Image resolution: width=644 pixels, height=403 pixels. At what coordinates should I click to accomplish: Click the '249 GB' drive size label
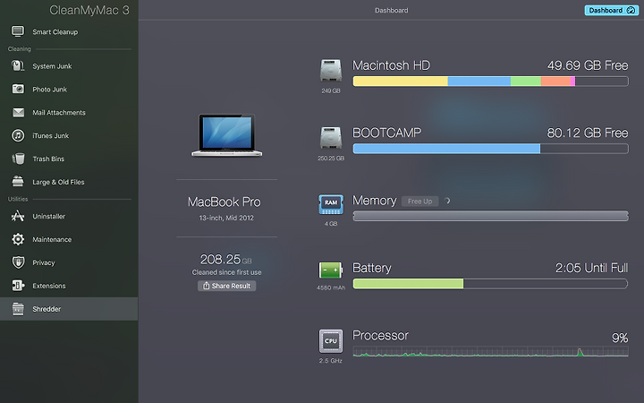[x=331, y=90]
